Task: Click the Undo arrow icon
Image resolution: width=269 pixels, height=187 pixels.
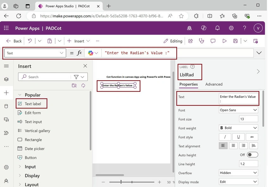Action: tap(30, 41)
